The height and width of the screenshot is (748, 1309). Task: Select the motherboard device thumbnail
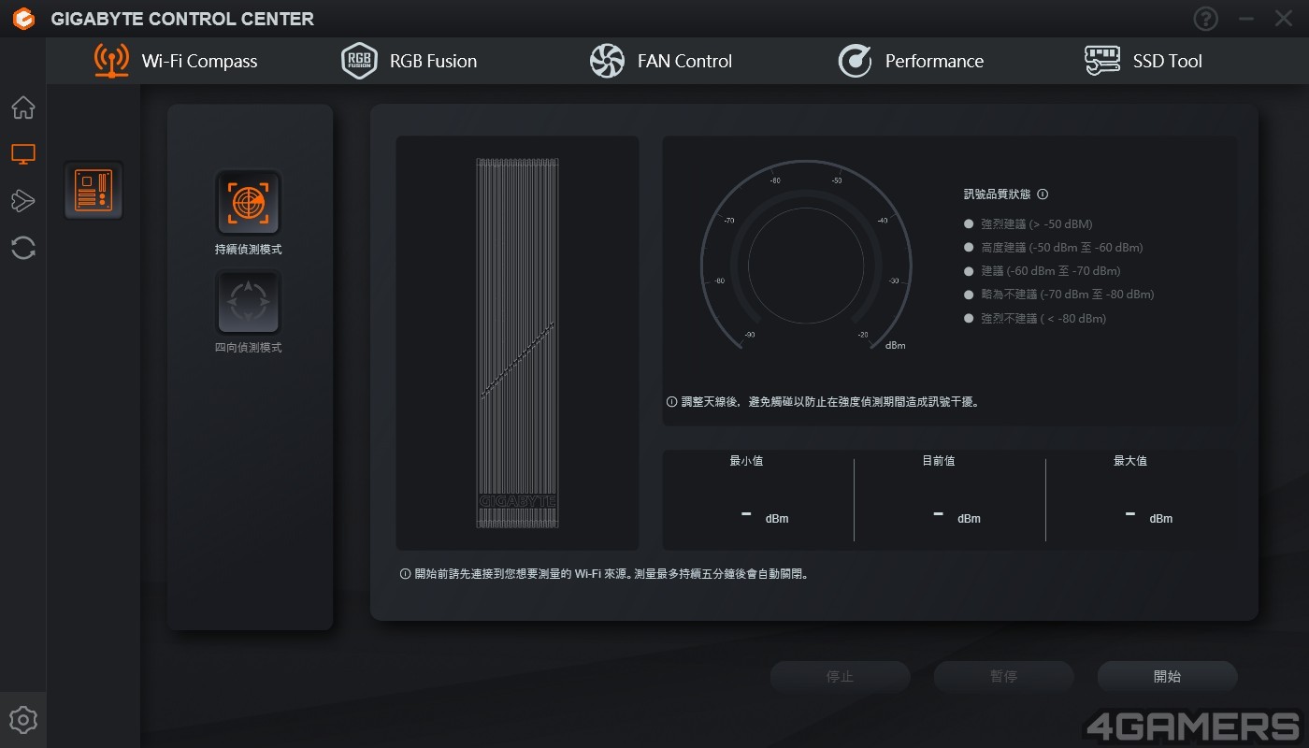[x=93, y=191]
